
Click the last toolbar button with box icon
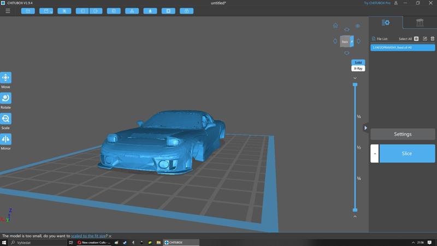click(x=186, y=11)
